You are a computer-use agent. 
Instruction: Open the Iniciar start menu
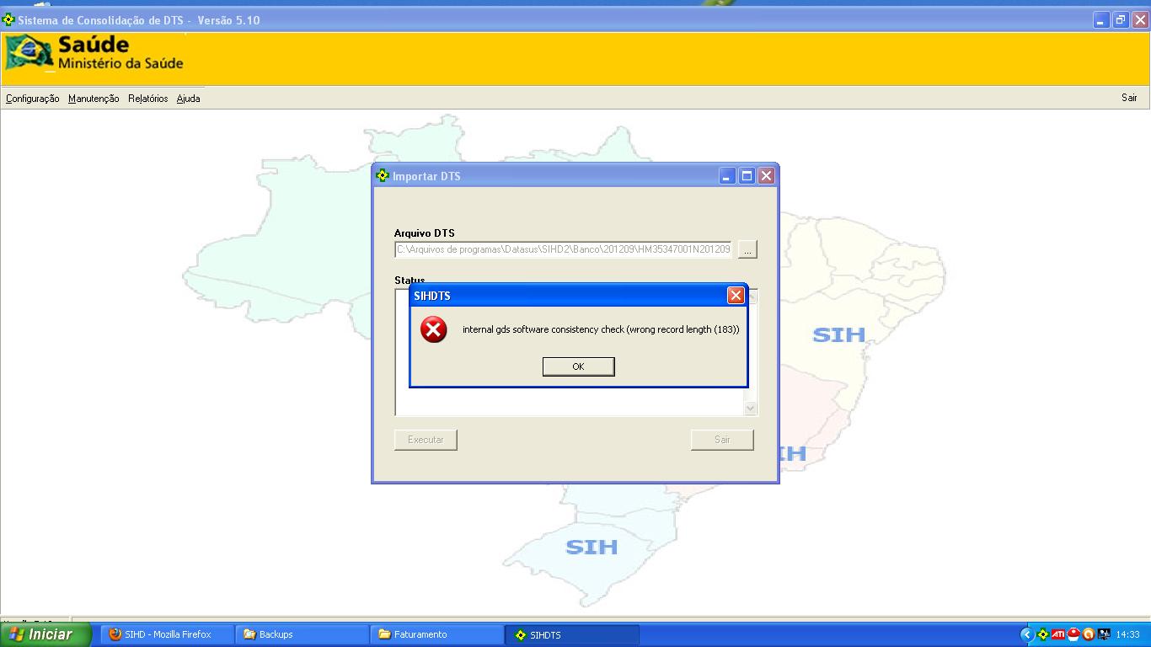(46, 634)
